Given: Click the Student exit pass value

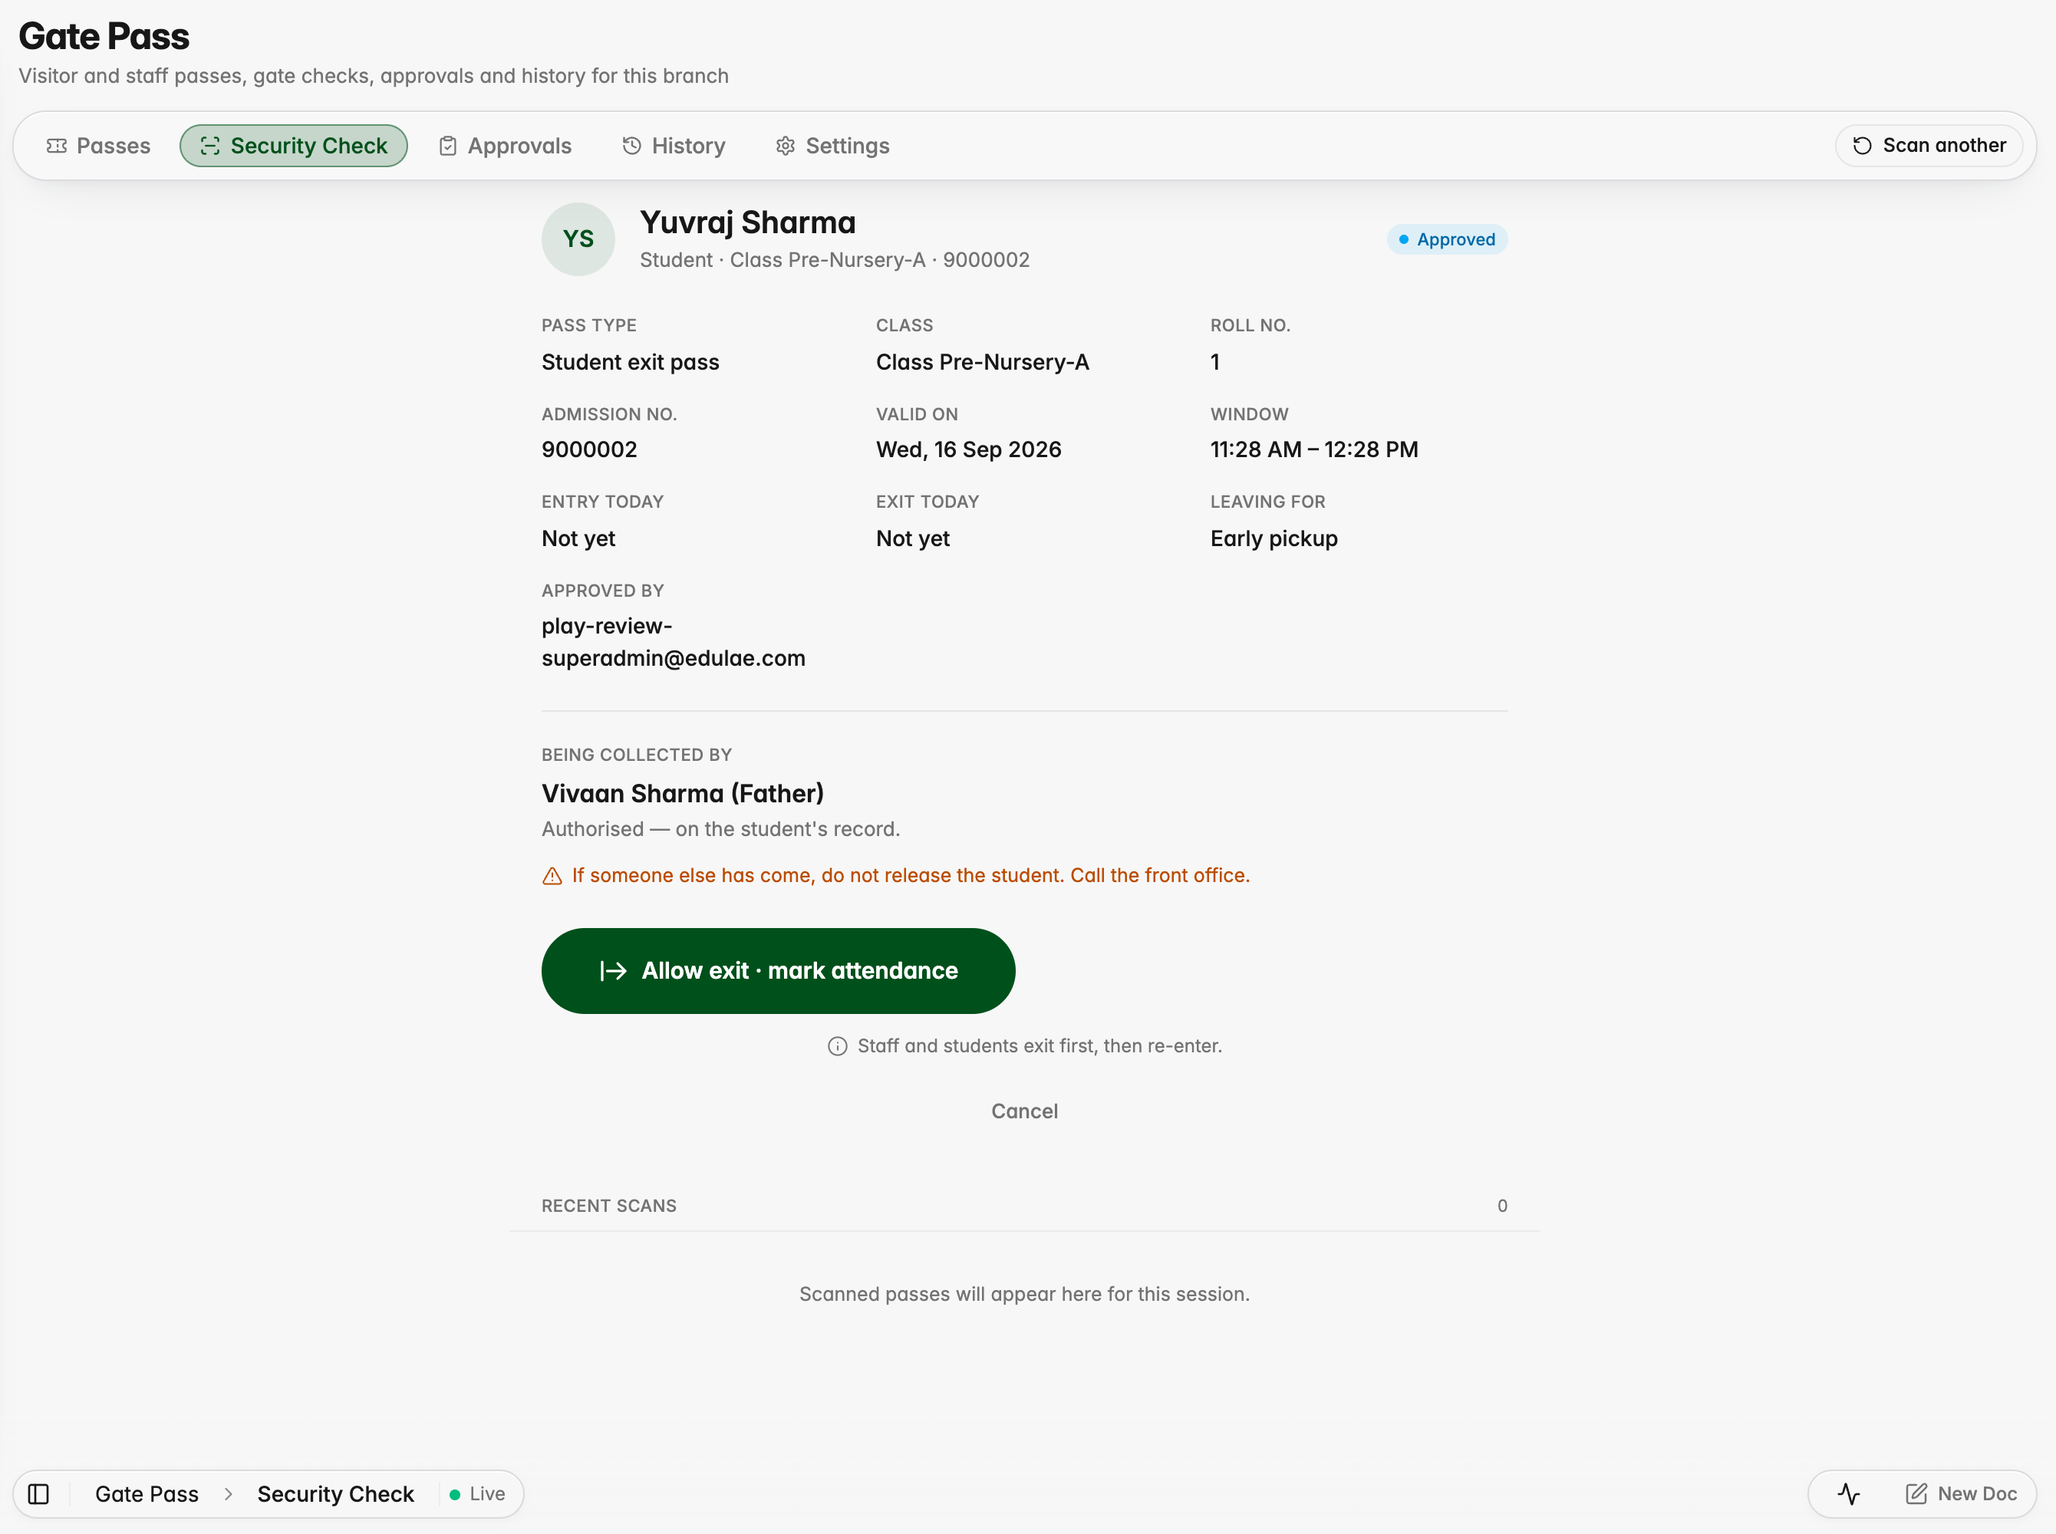Looking at the screenshot, I should click(631, 362).
